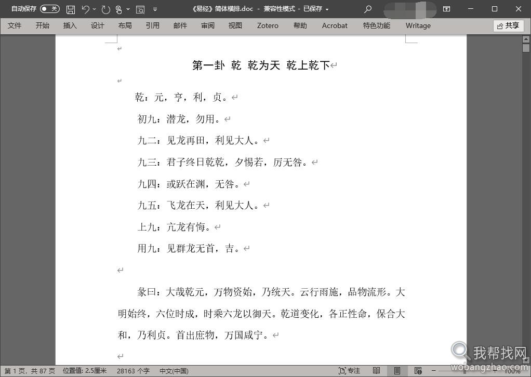531x377 pixels.
Task: Open the 布局 tab
Action: pos(125,26)
